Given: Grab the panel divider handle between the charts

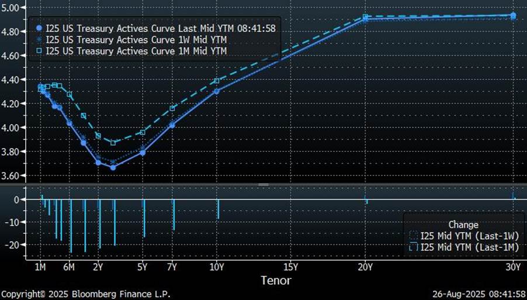Looking at the screenshot, I should 263,185.
